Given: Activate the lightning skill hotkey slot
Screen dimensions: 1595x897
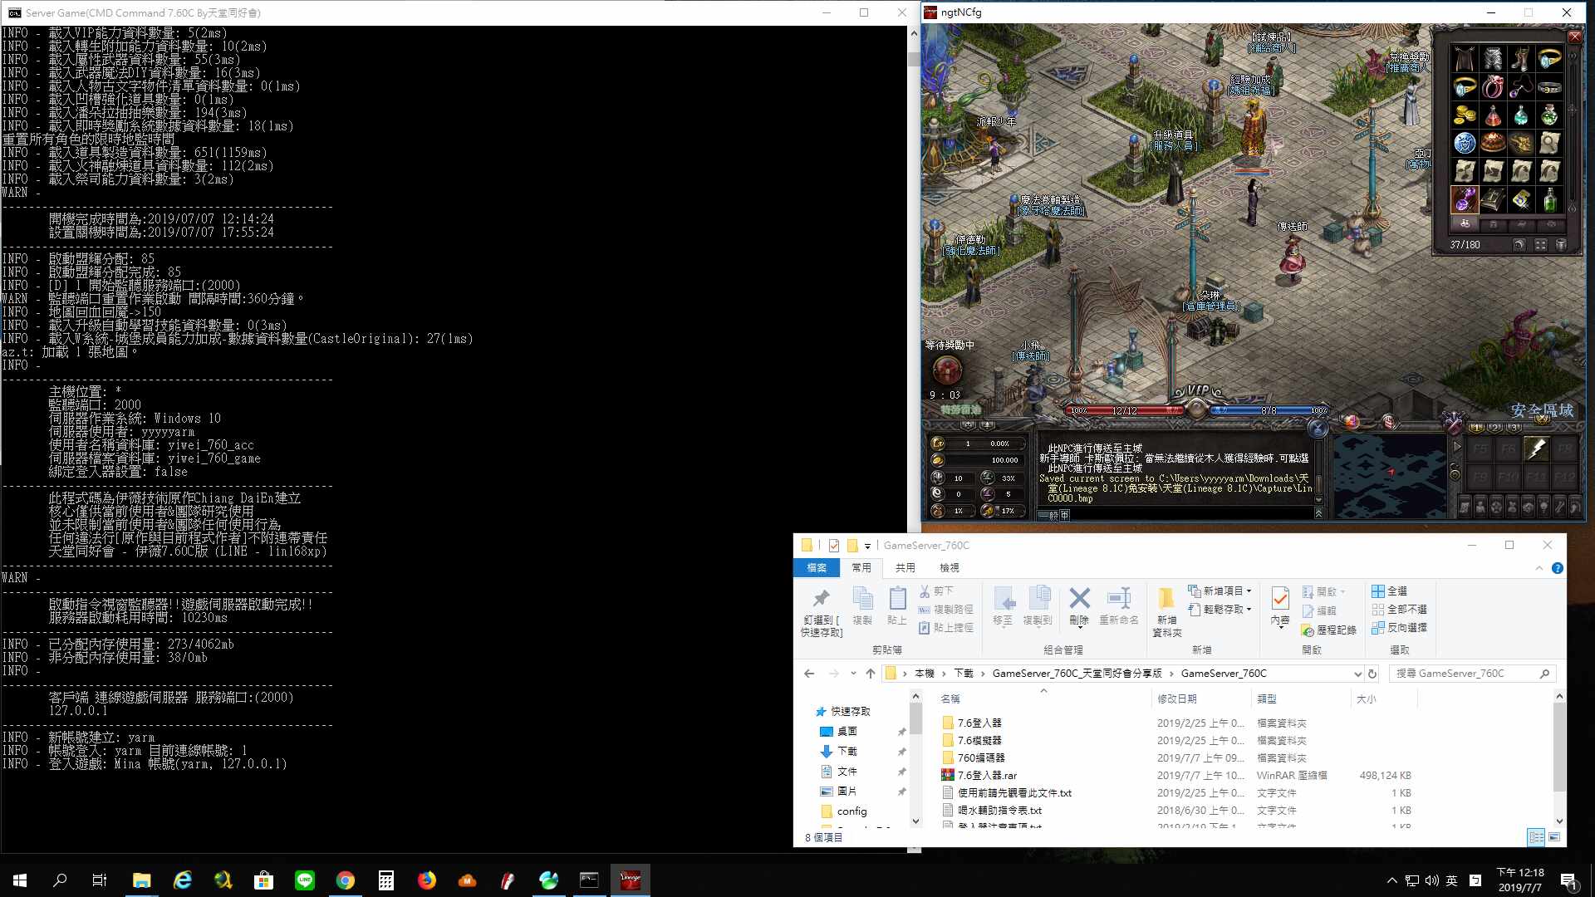Looking at the screenshot, I should point(1536,448).
